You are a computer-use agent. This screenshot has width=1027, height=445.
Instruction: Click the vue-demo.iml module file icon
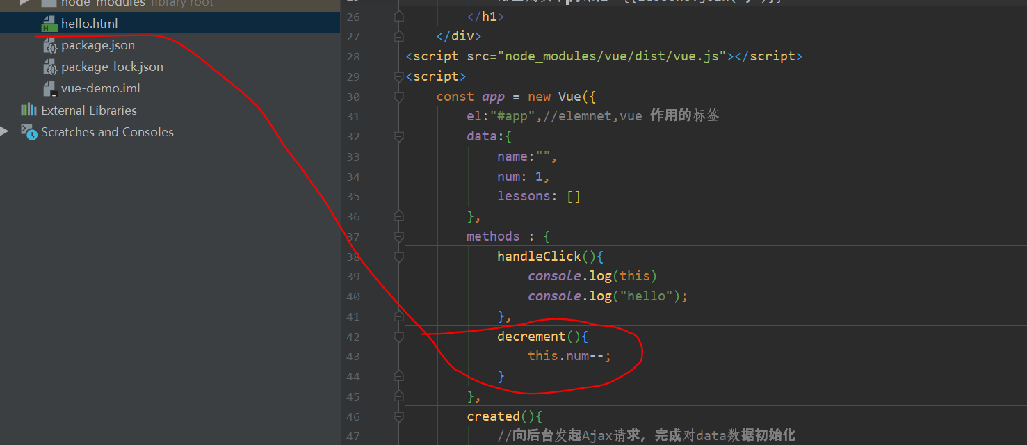coord(51,88)
